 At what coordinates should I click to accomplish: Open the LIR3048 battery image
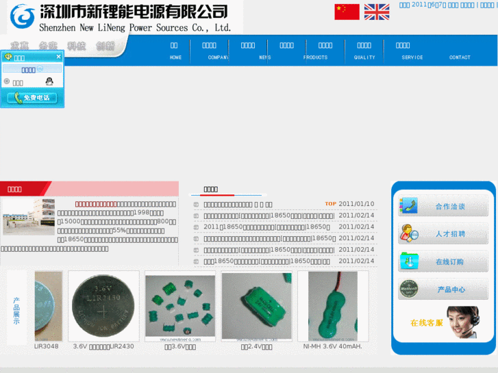point(48,306)
